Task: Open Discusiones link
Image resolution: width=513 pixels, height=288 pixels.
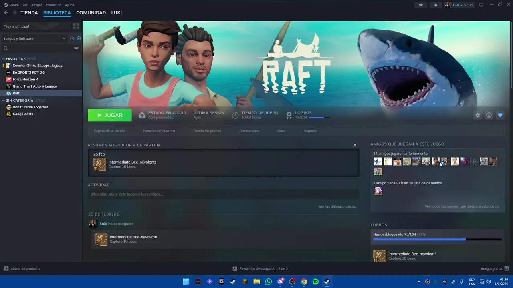Action: 249,131
